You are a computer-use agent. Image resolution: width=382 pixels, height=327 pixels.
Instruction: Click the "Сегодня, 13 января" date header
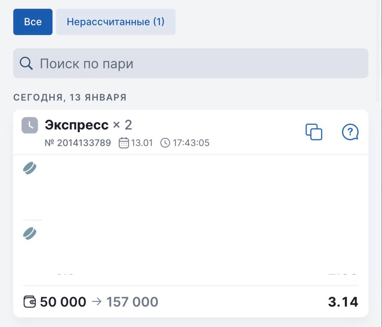pyautogui.click(x=70, y=97)
